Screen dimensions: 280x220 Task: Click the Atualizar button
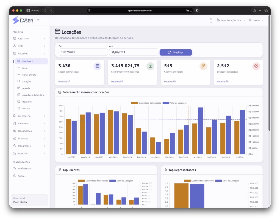point(176,53)
